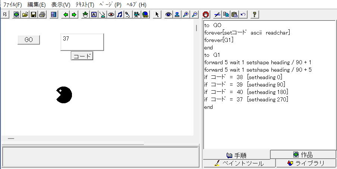Record sound with the microphone icon
The height and width of the screenshot is (169, 337).
(128, 14)
